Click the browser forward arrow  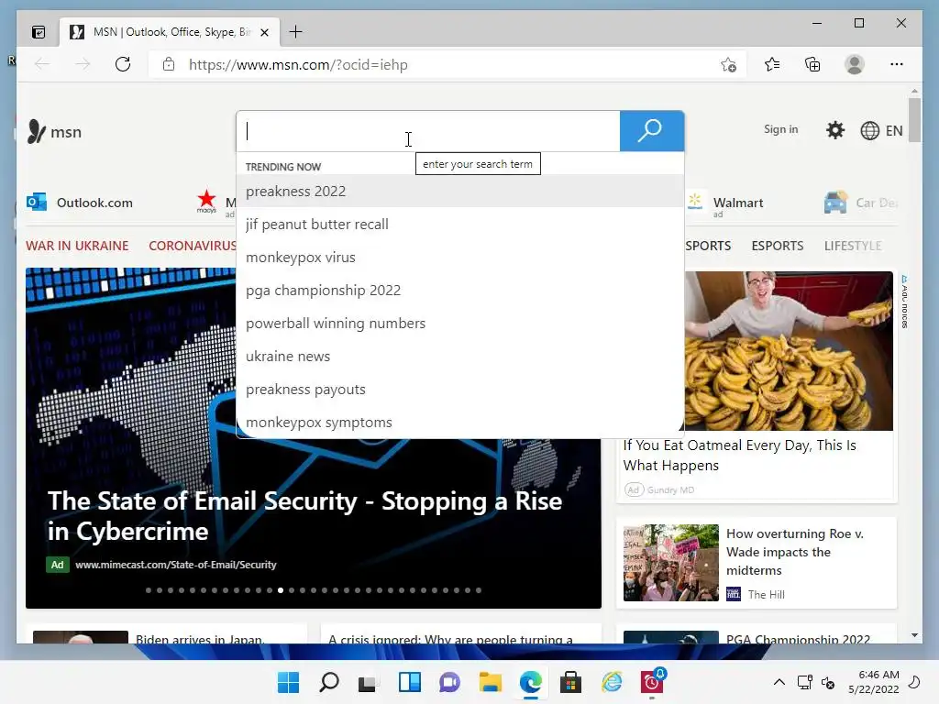coord(83,64)
